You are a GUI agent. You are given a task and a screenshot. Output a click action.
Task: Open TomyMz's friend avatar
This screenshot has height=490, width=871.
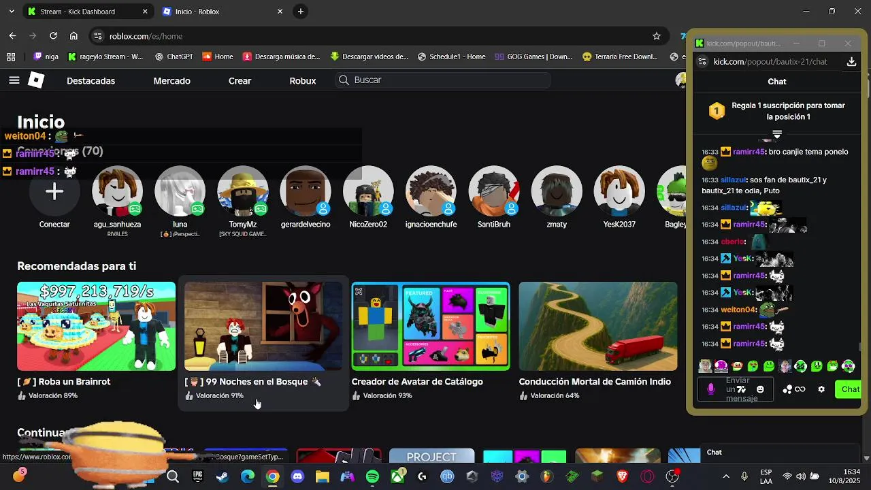tap(243, 191)
